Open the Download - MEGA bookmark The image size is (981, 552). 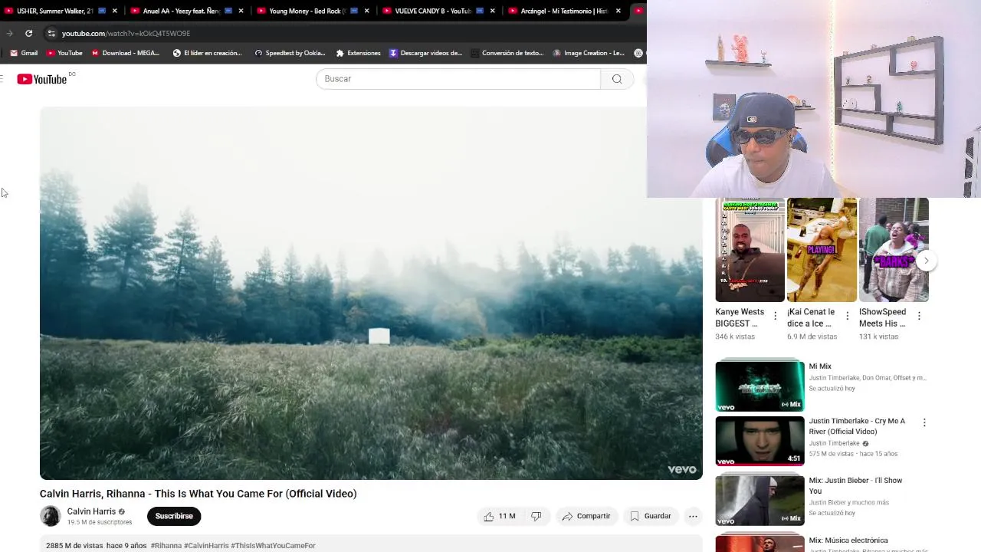pyautogui.click(x=126, y=53)
